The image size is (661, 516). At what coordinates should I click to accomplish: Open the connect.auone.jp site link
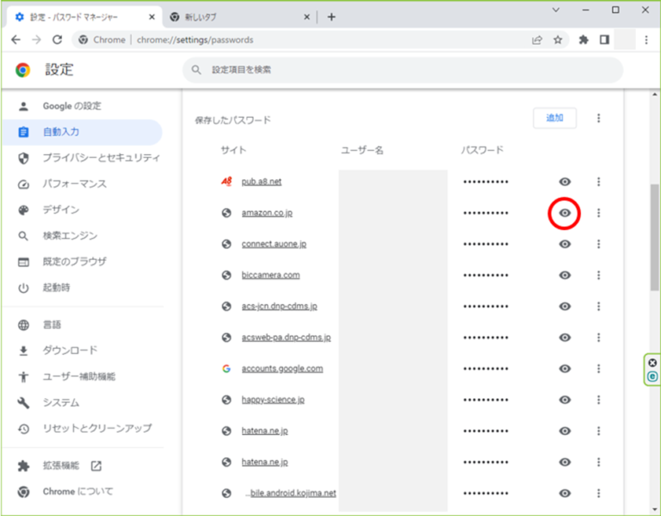(274, 244)
